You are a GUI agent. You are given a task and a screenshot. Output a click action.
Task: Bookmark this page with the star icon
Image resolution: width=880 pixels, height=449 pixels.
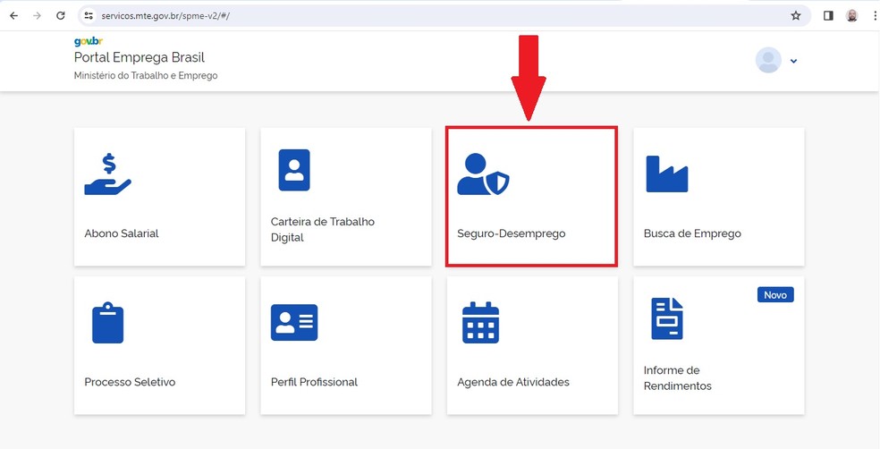(796, 15)
